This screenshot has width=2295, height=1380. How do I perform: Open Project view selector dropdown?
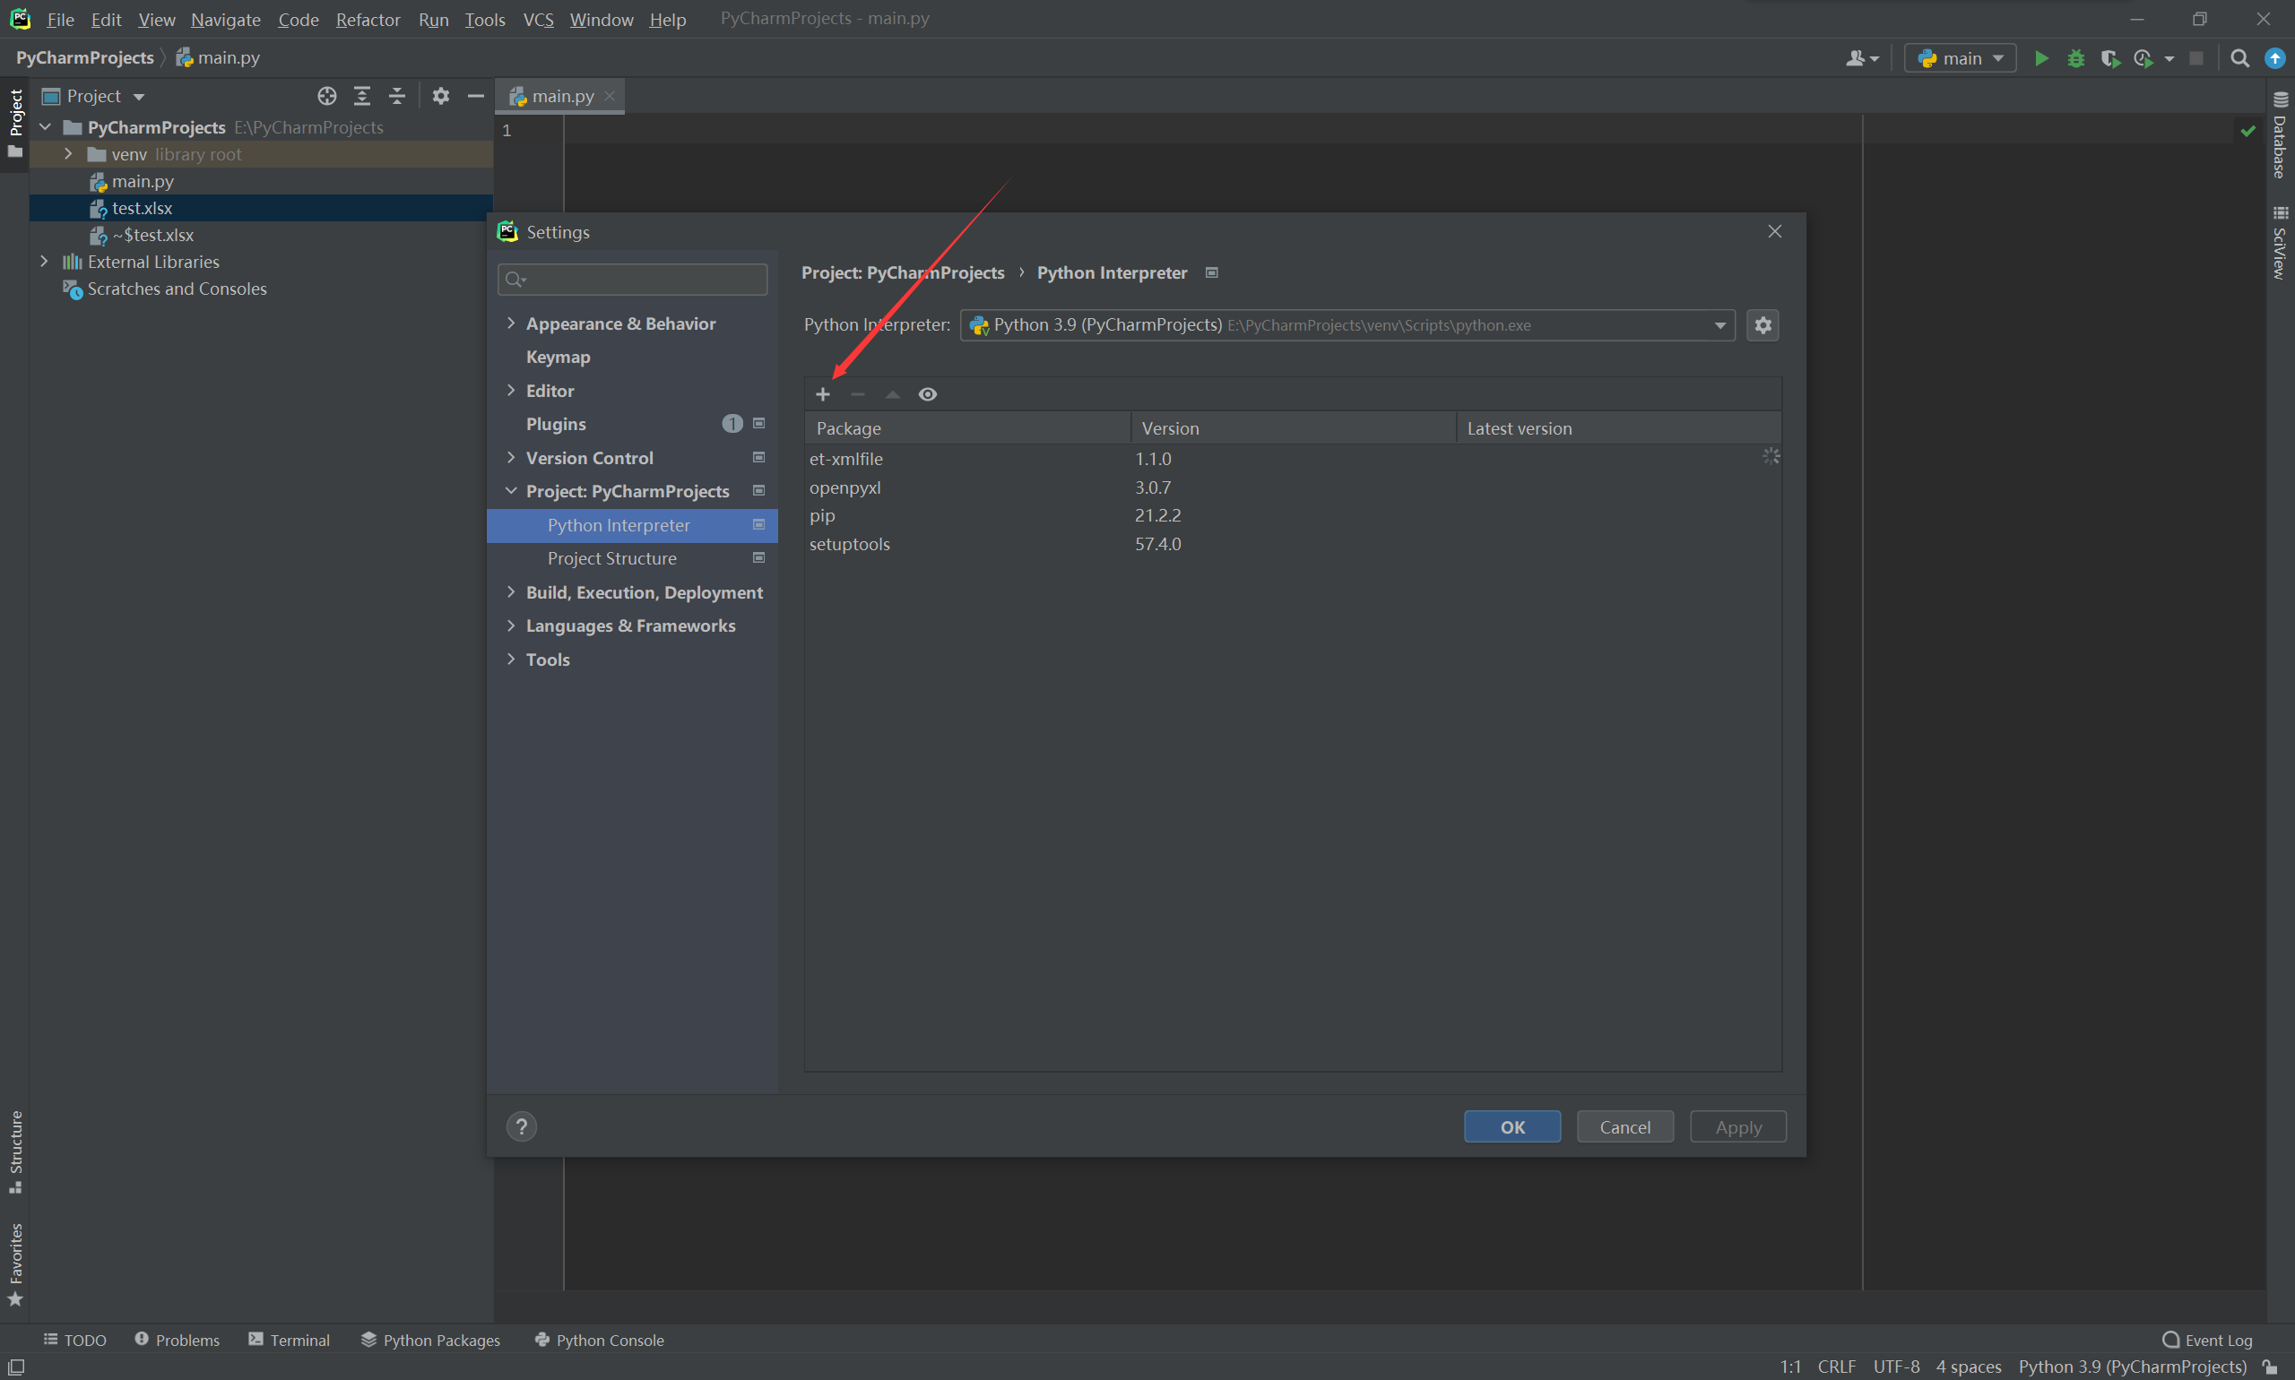point(94,96)
